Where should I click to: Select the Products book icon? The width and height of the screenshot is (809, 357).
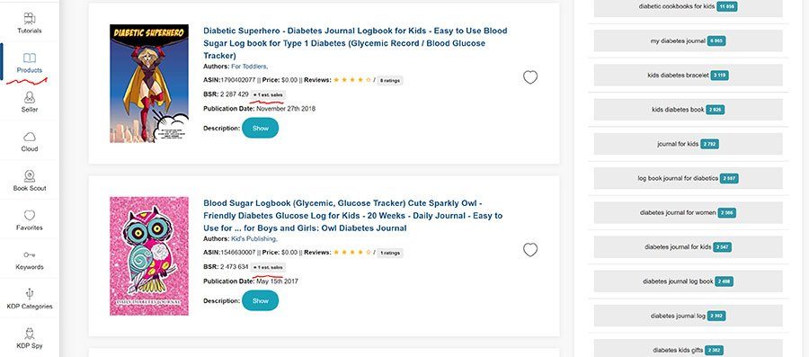coord(30,58)
